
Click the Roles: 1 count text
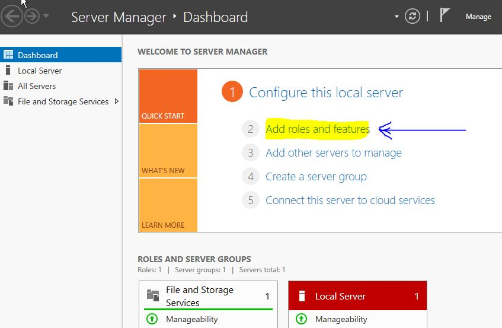click(149, 270)
